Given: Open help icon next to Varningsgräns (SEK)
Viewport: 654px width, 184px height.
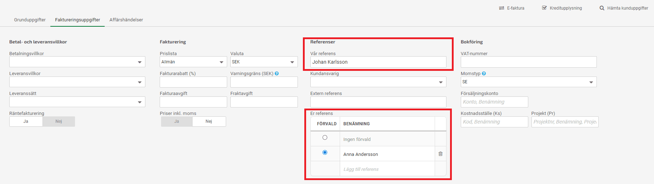Looking at the screenshot, I should (x=277, y=74).
